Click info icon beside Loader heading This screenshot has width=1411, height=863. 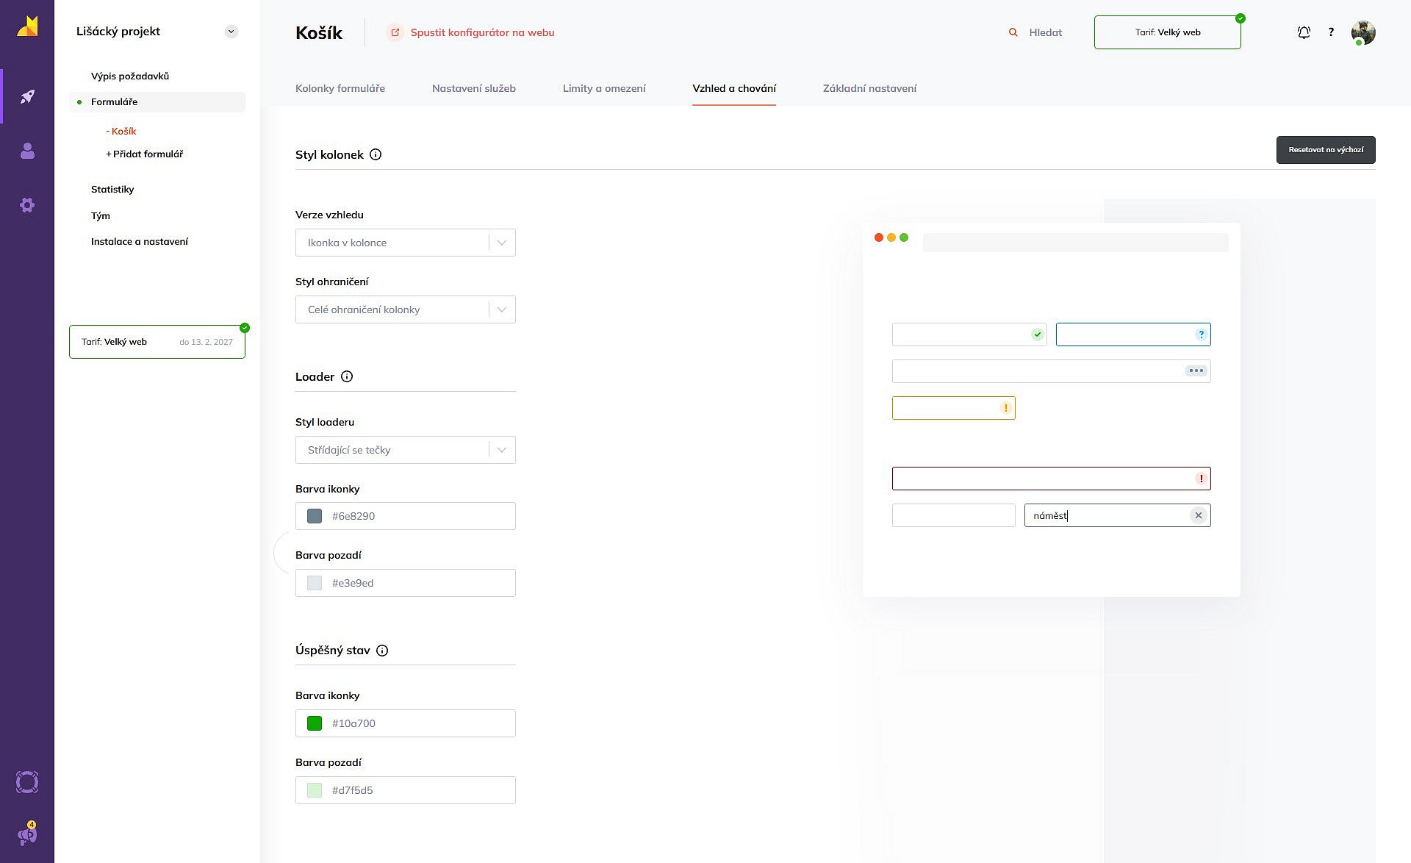click(x=347, y=376)
